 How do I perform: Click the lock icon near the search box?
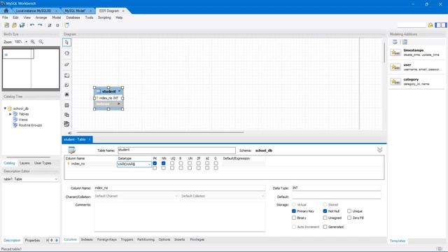pyautogui.click(x=430, y=25)
